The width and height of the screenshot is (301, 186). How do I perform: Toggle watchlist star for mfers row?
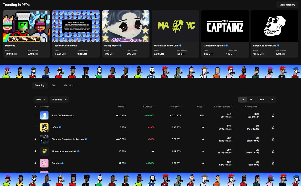click(x=273, y=127)
